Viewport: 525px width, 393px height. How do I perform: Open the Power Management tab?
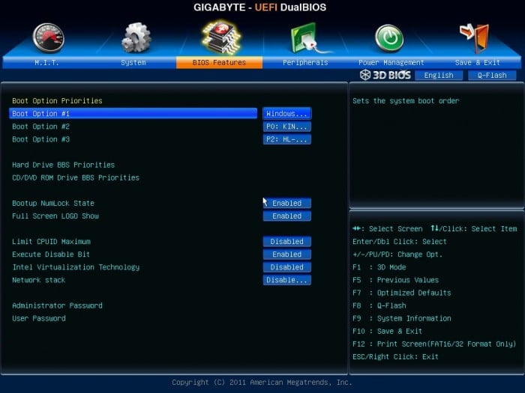coord(391,62)
